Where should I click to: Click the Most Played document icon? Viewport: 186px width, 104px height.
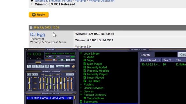tap(85, 64)
